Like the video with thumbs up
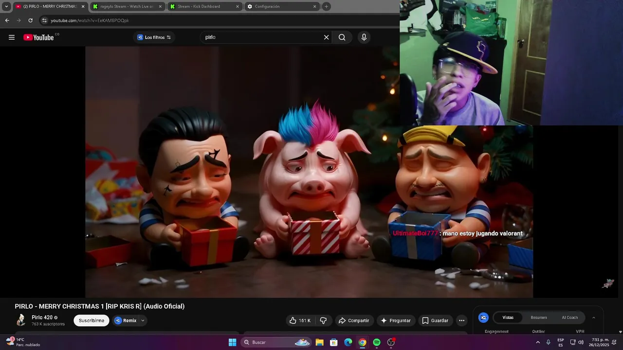The height and width of the screenshot is (350, 623). [x=300, y=320]
